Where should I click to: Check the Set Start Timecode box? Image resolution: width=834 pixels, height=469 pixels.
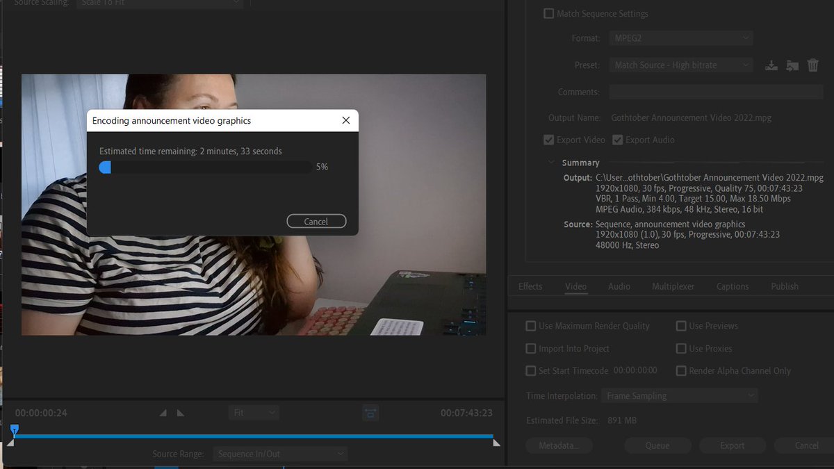coord(531,371)
